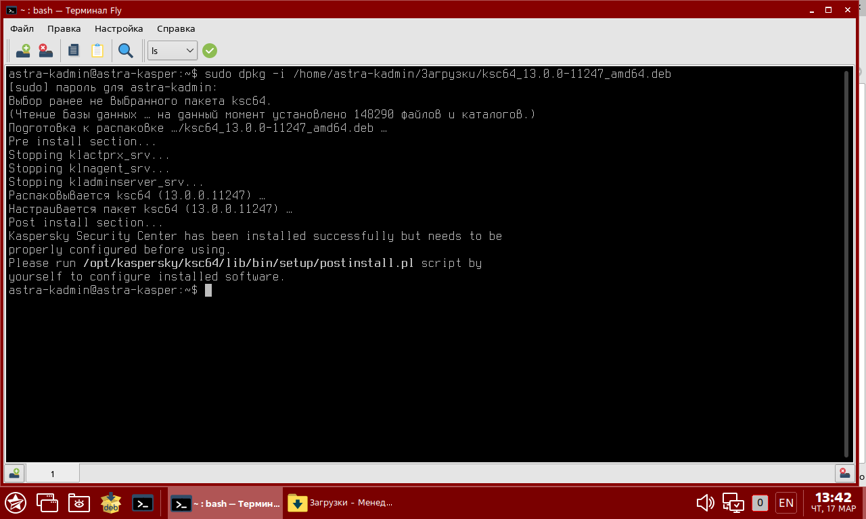Close the tab using bottom-right tab bar icon
Screen dimensions: 866x519
(x=845, y=473)
